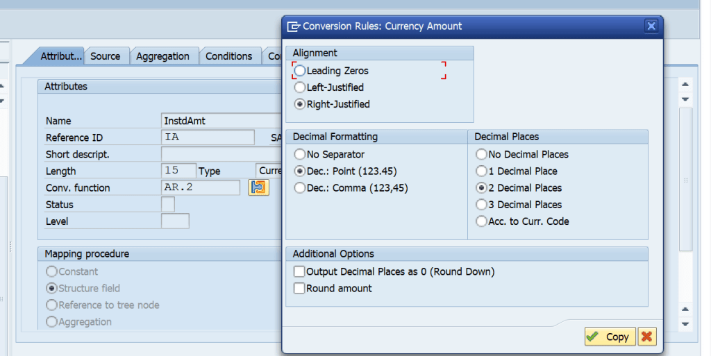Click the Conv. function field AR.2

click(201, 187)
